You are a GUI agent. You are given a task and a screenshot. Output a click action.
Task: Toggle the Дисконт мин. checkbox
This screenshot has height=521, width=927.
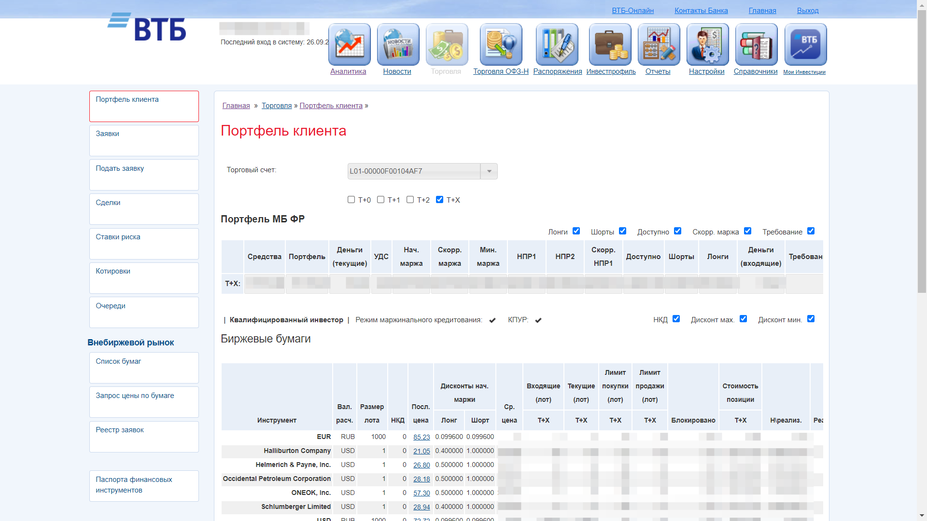tap(811, 319)
